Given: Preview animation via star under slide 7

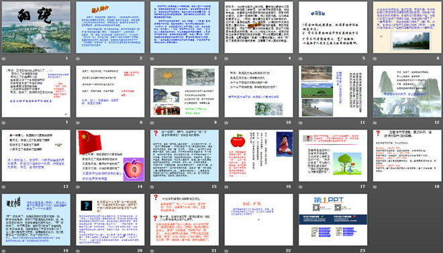Looking at the screenshot, I should (x=3, y=123).
